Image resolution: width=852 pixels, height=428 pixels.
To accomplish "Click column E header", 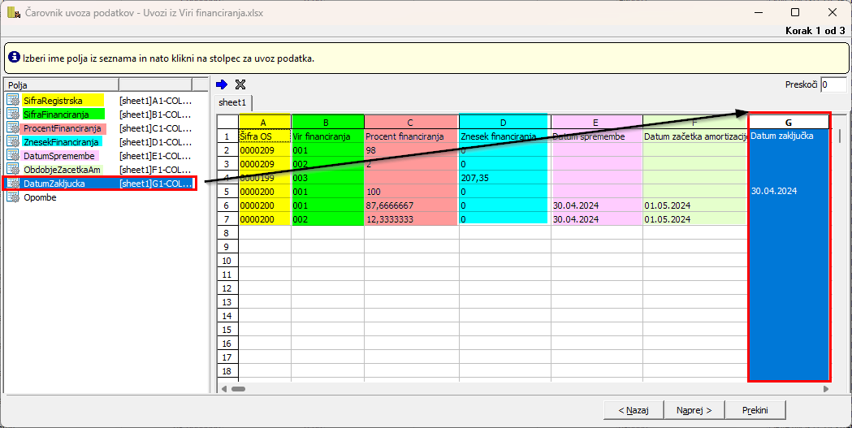I will coord(597,122).
